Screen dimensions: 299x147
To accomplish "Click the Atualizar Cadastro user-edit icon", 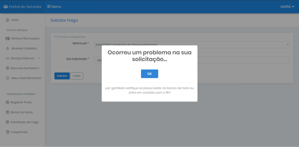I will (x=7, y=49).
